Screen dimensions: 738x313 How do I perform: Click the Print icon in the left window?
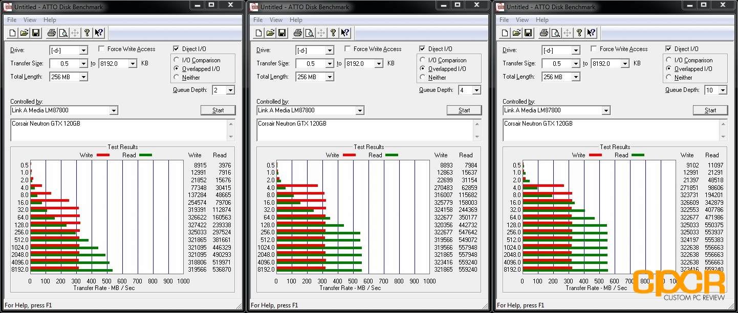point(51,33)
